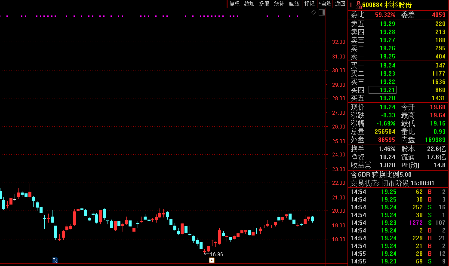The width and height of the screenshot is (449, 266).
Task: Click stock title 600884 杉杉股份
Action: [x=387, y=5]
